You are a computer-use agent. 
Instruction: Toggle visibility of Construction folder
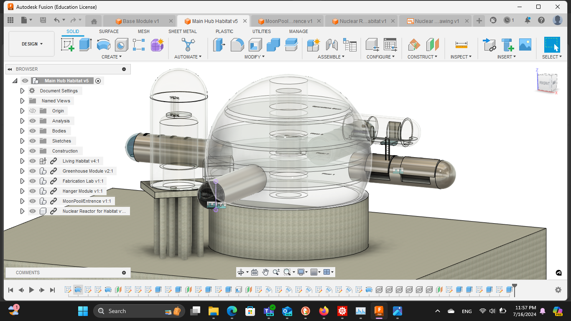(33, 151)
